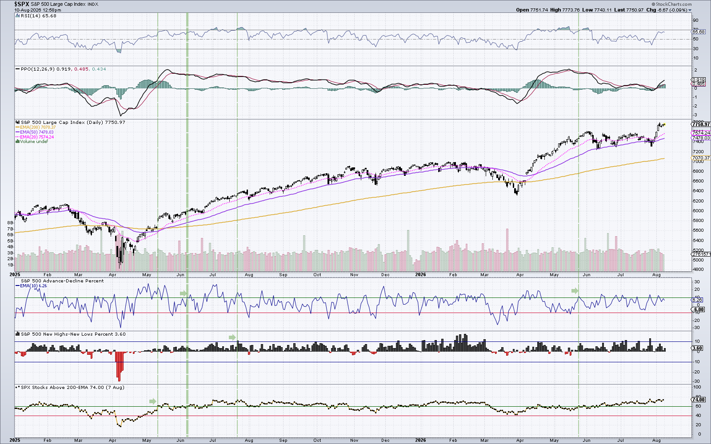Click the candlestick icon beside S&P 500 Daily
This screenshot has height=444, width=711.
click(18, 123)
